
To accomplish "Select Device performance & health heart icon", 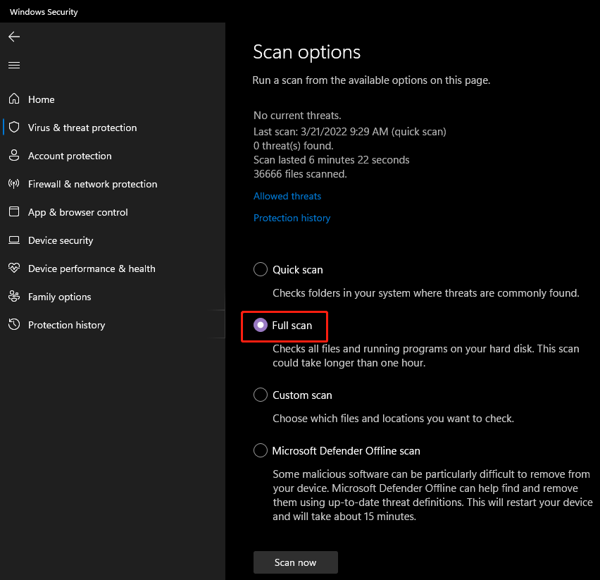I will point(14,269).
